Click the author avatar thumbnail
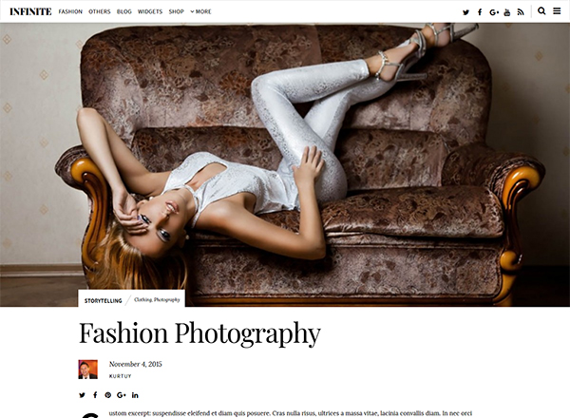 tap(88, 370)
